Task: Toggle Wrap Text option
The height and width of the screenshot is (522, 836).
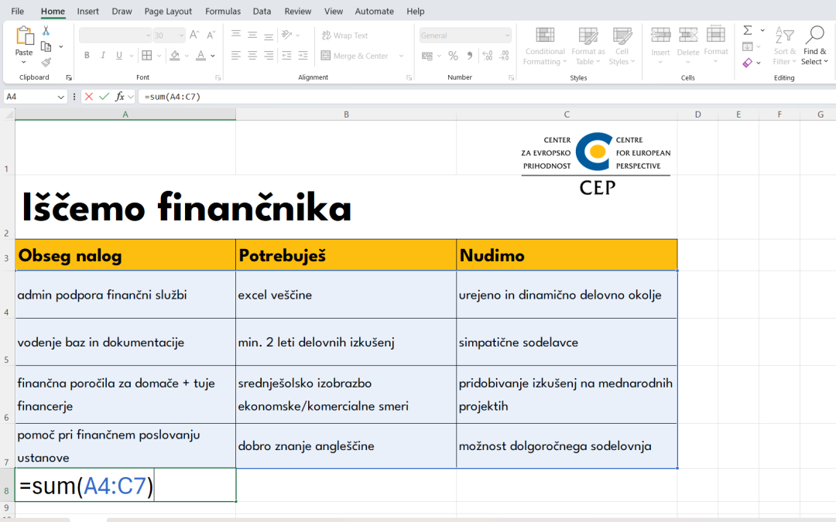Action: click(x=344, y=36)
